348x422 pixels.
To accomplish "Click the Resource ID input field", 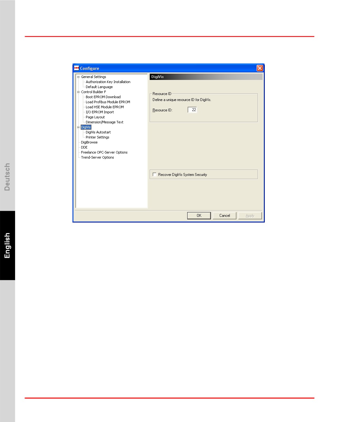I will [x=192, y=110].
